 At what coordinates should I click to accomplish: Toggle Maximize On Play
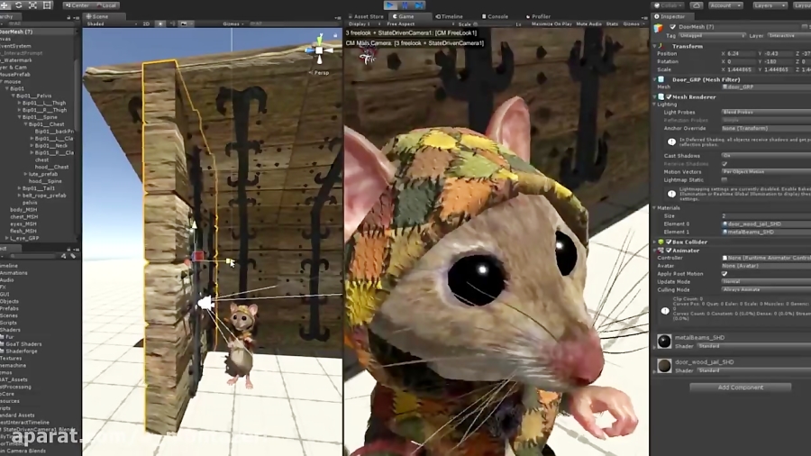click(551, 23)
